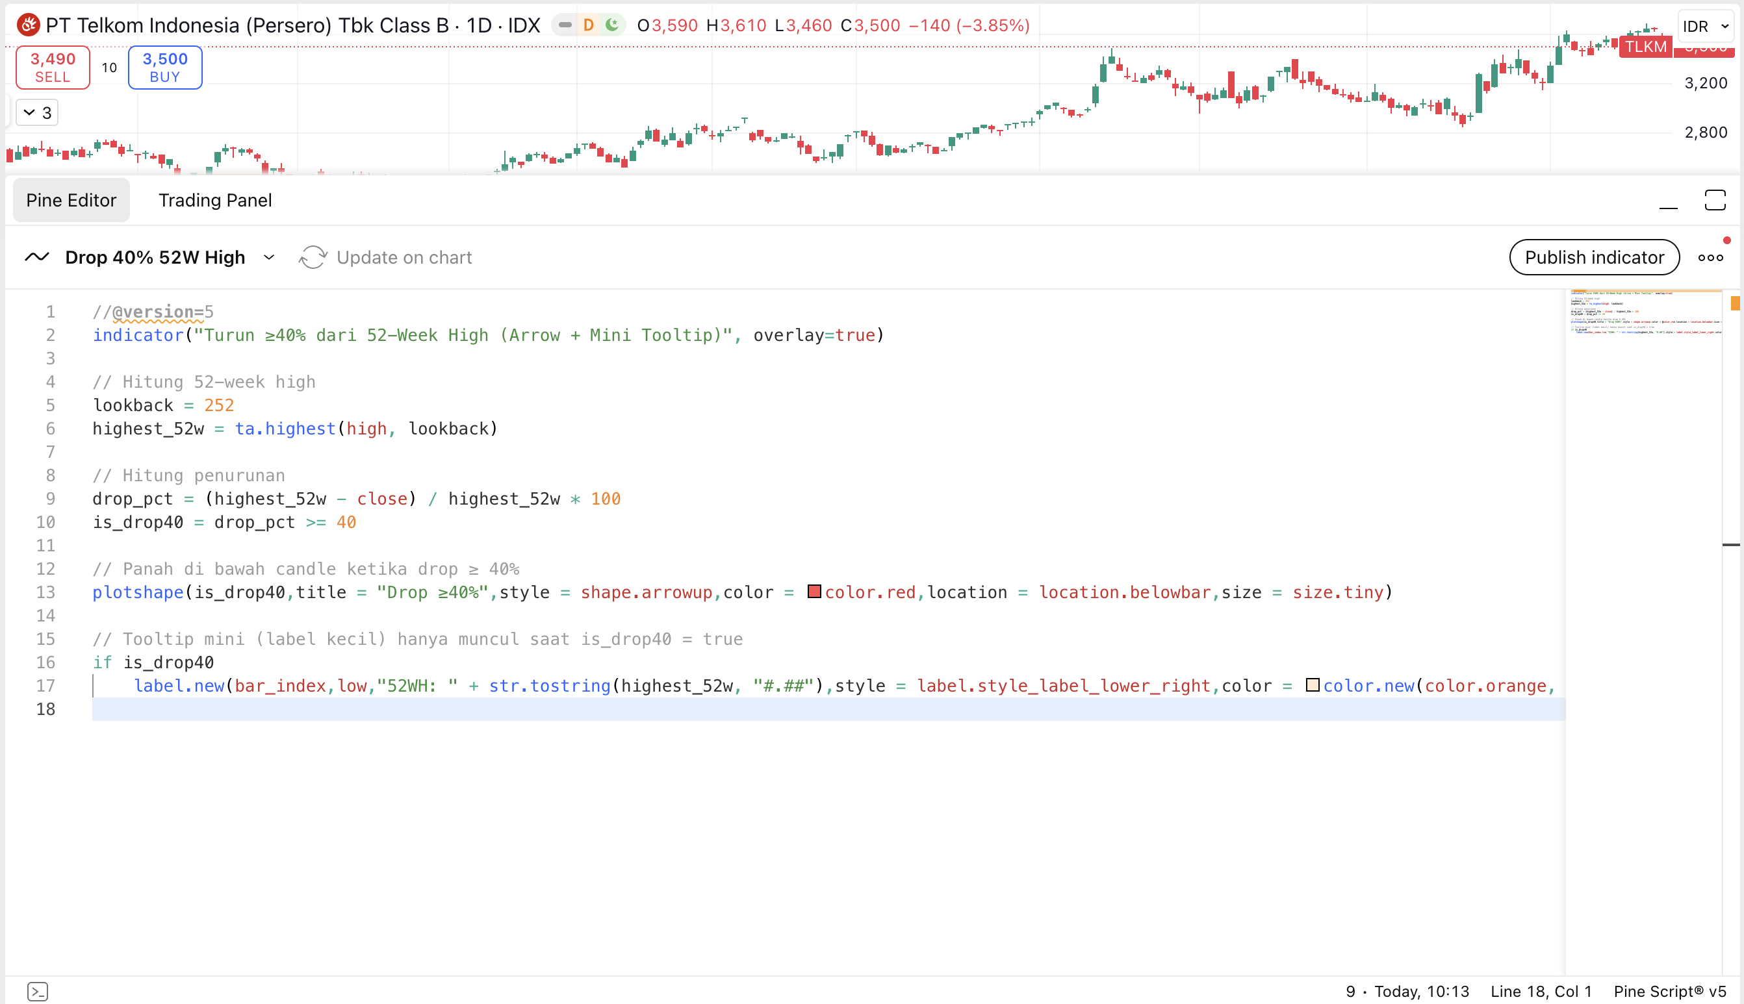Viewport: 1744px width, 1004px height.
Task: Click the Update on chart refresh icon
Action: (313, 257)
